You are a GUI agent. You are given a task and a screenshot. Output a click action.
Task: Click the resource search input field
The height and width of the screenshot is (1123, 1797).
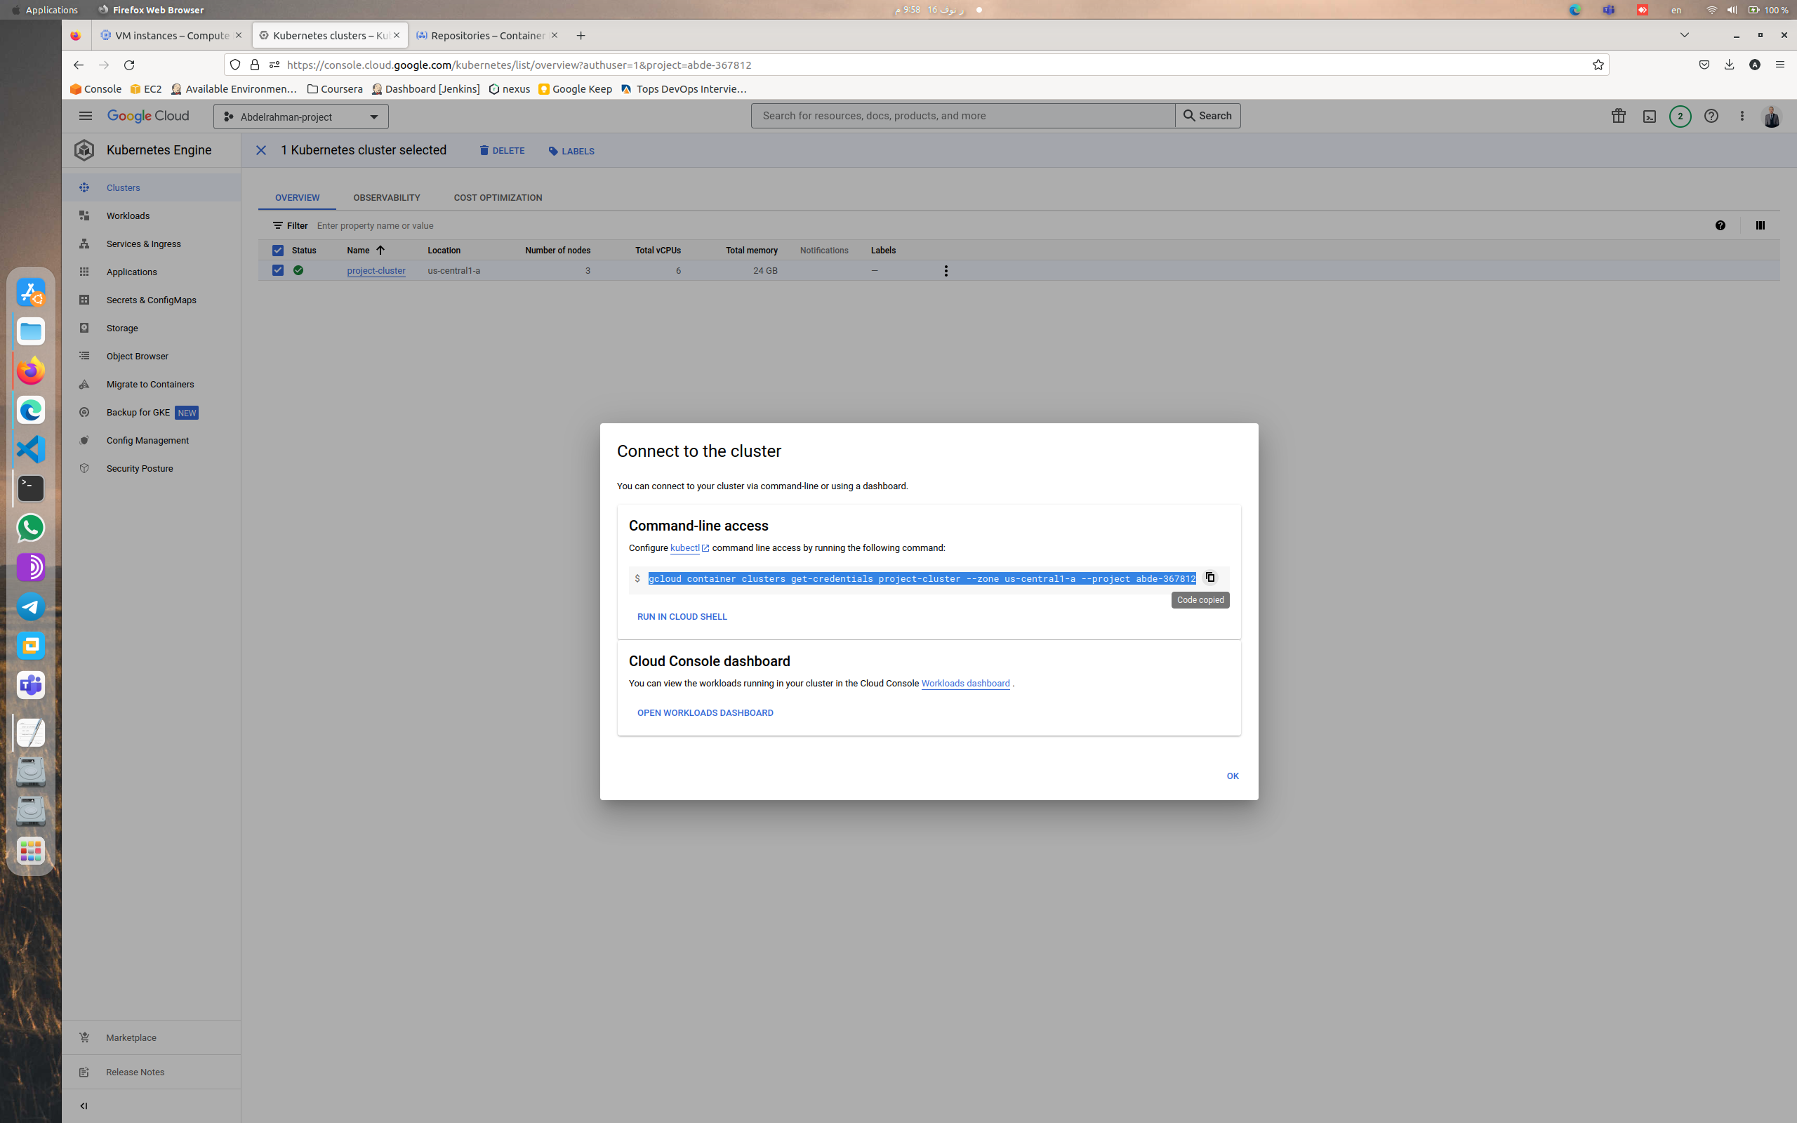coord(962,116)
